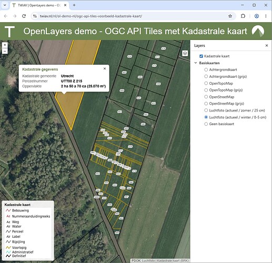Click the Kadastrale kaart legend title

tap(17, 205)
